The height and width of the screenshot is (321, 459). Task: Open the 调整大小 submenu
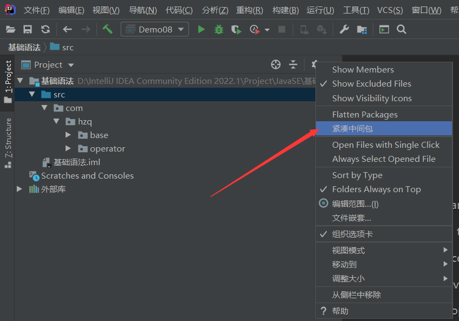click(384, 279)
